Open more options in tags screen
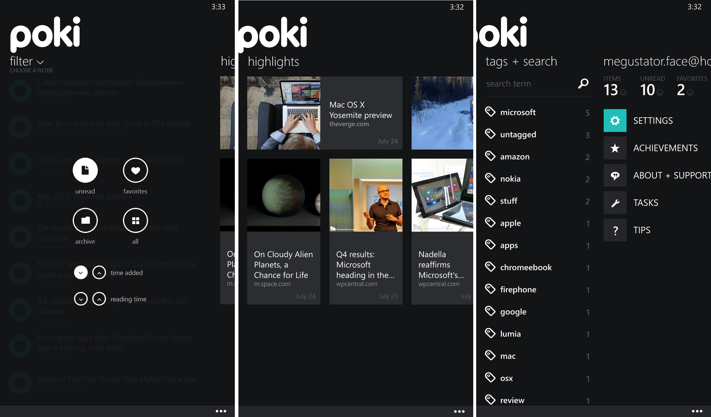Image resolution: width=711 pixels, height=417 pixels. click(697, 411)
